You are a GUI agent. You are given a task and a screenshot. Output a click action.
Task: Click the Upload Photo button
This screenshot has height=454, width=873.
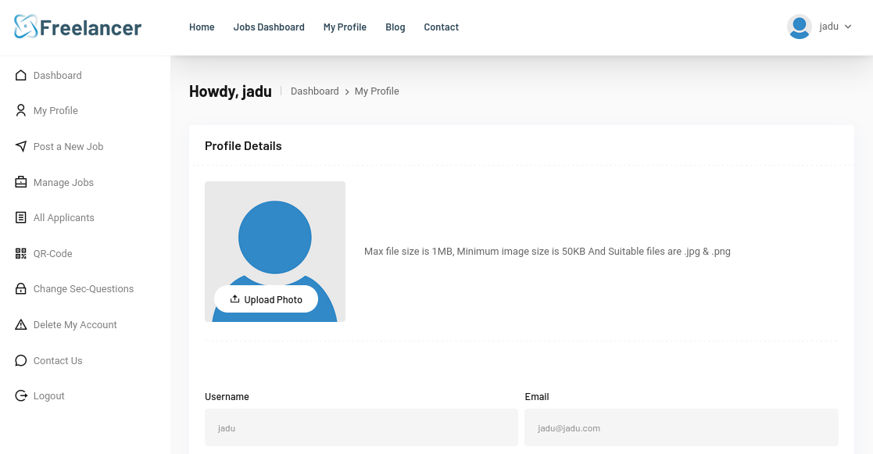pos(267,299)
